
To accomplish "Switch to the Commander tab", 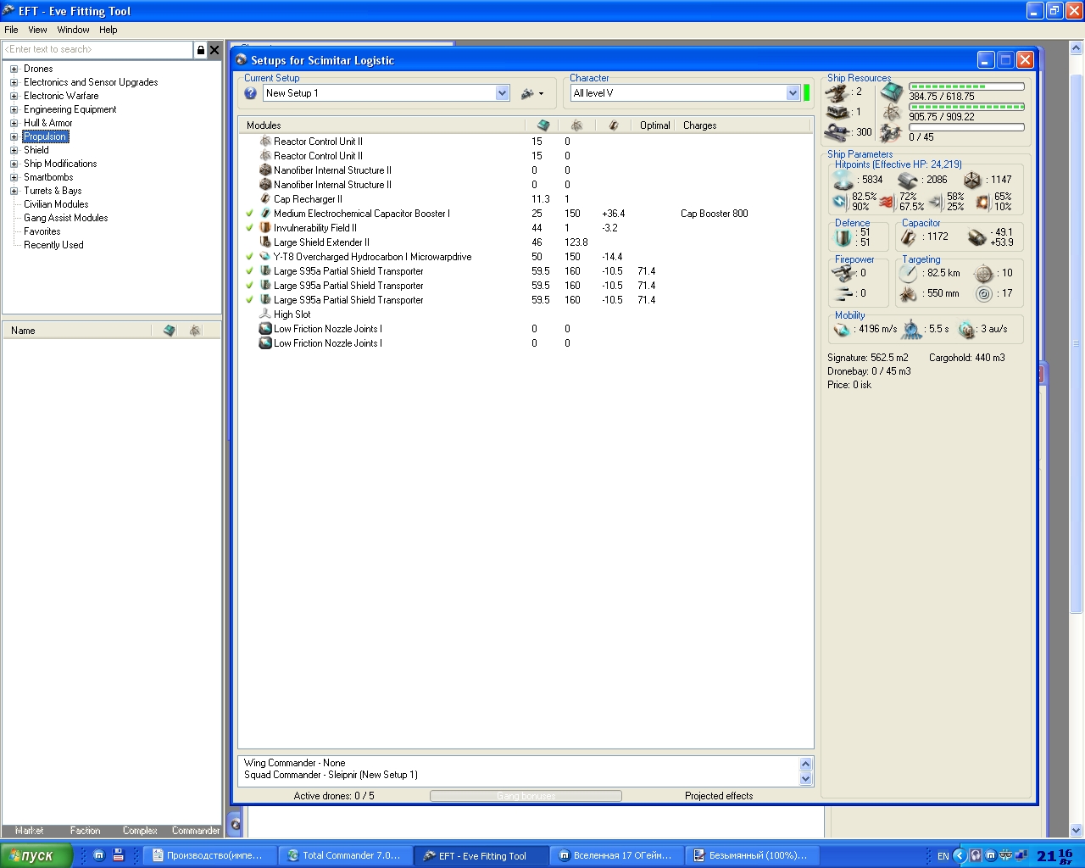I will (x=196, y=831).
